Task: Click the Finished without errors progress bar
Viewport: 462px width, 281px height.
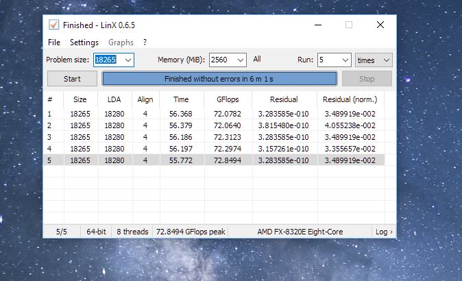Action: [219, 79]
